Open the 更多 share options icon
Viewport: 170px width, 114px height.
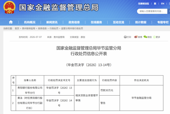tap(154, 37)
